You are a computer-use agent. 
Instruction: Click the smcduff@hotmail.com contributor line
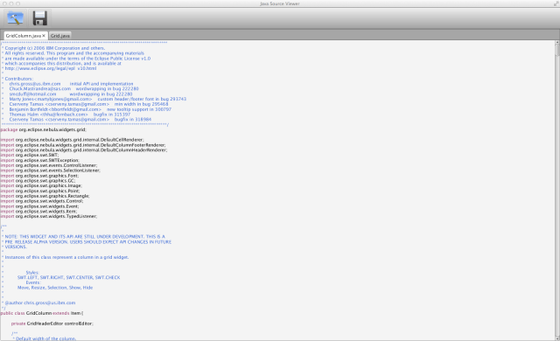(x=71, y=94)
